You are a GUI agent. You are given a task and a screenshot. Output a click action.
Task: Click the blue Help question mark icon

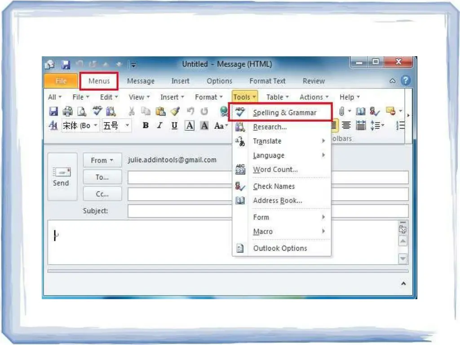coord(405,81)
